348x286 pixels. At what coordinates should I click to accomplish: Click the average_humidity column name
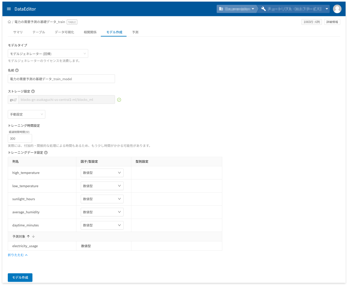(x=26, y=212)
